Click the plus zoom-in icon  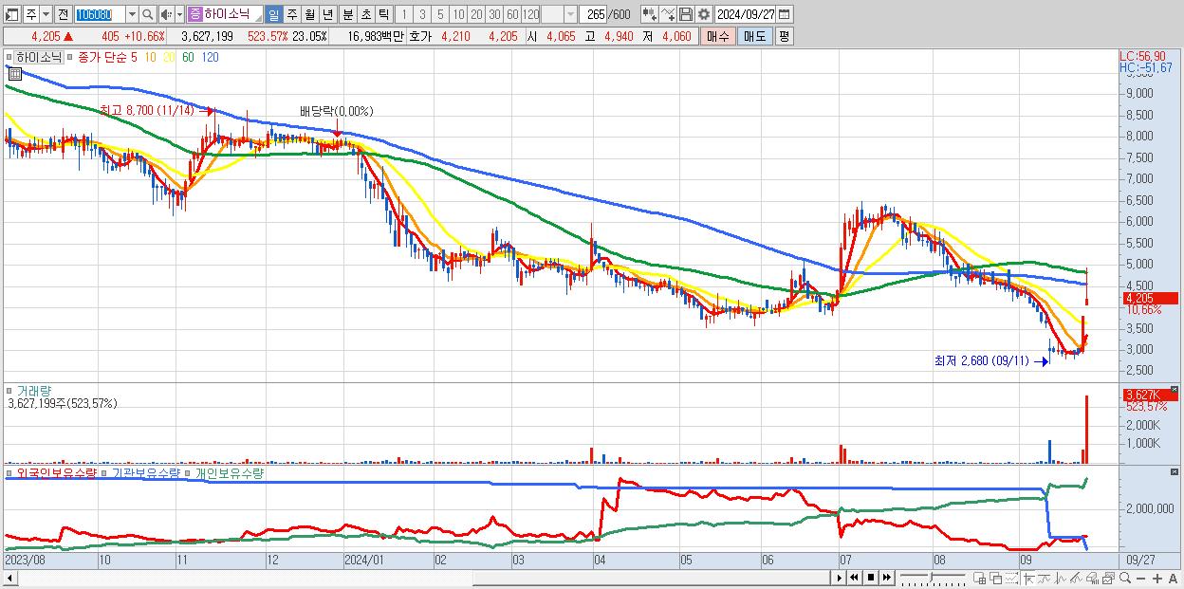pos(1156,579)
